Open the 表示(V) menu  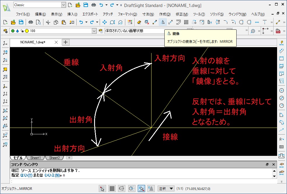[x=57, y=14]
